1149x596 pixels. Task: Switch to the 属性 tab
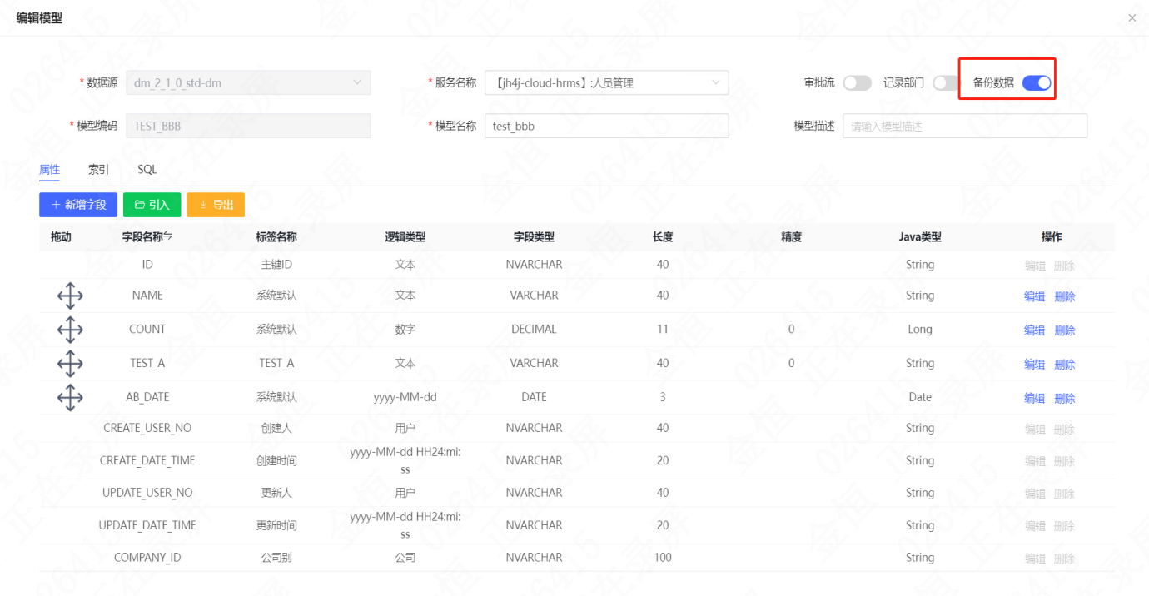coord(49,169)
